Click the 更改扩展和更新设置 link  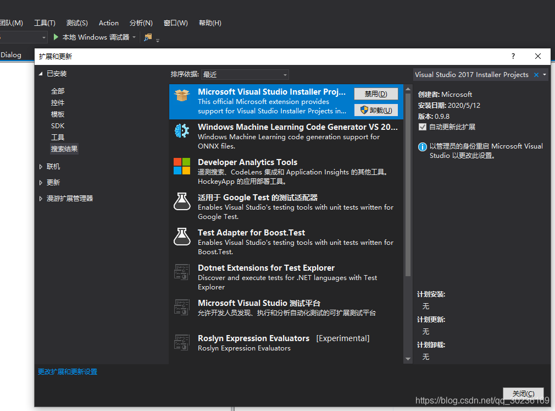pos(67,371)
